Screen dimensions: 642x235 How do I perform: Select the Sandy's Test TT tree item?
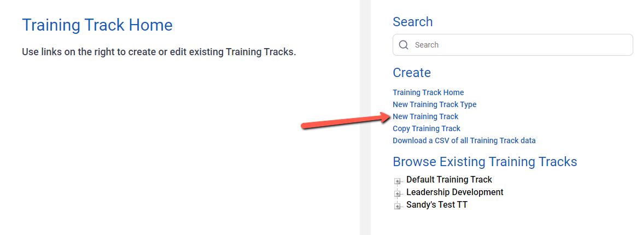[436, 205]
